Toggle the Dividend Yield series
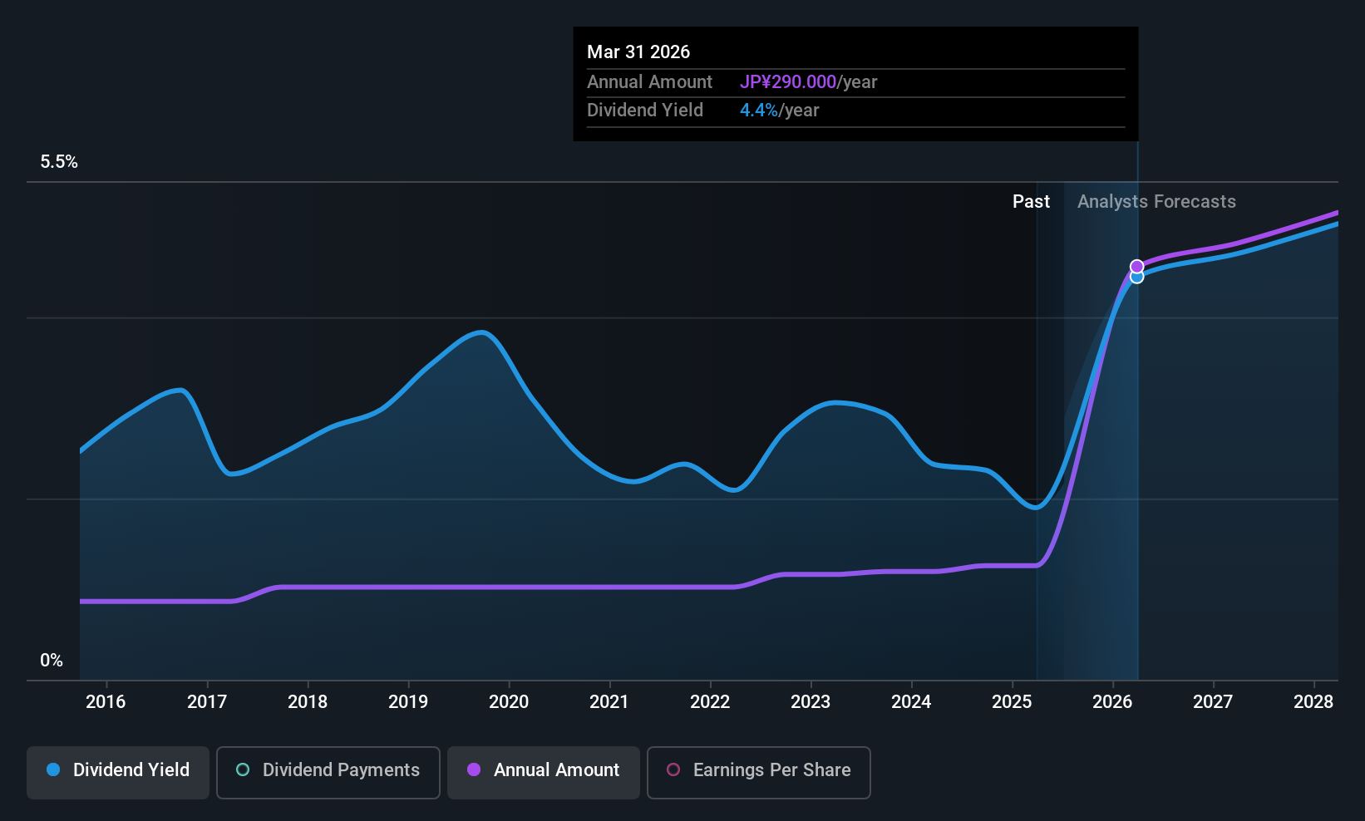Image resolution: width=1365 pixels, height=821 pixels. pos(118,772)
